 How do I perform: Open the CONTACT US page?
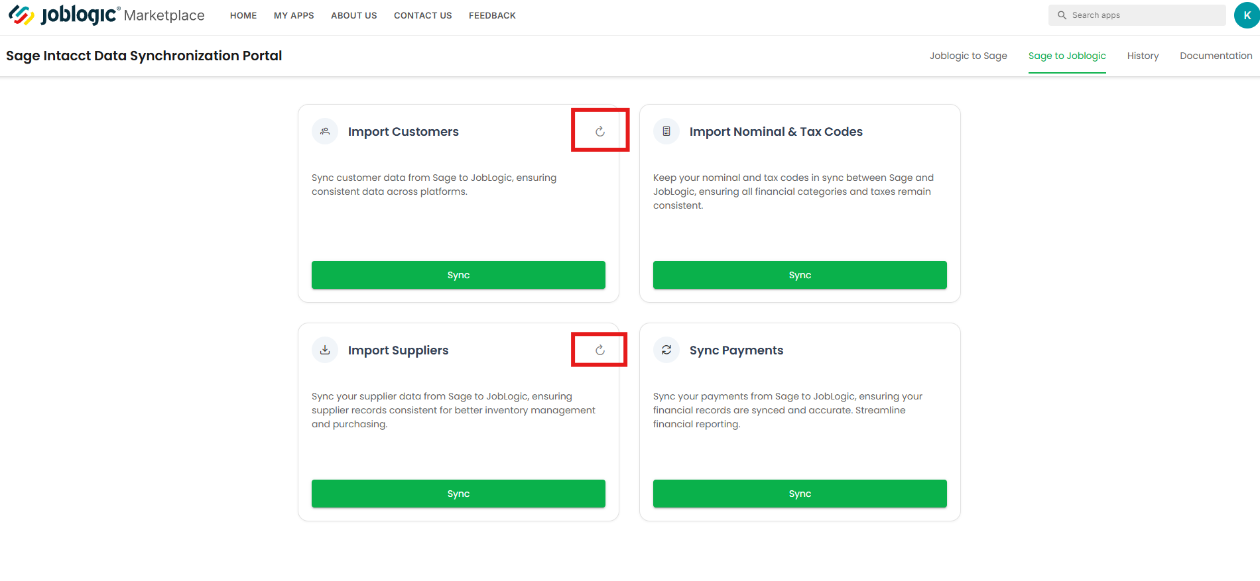[423, 15]
